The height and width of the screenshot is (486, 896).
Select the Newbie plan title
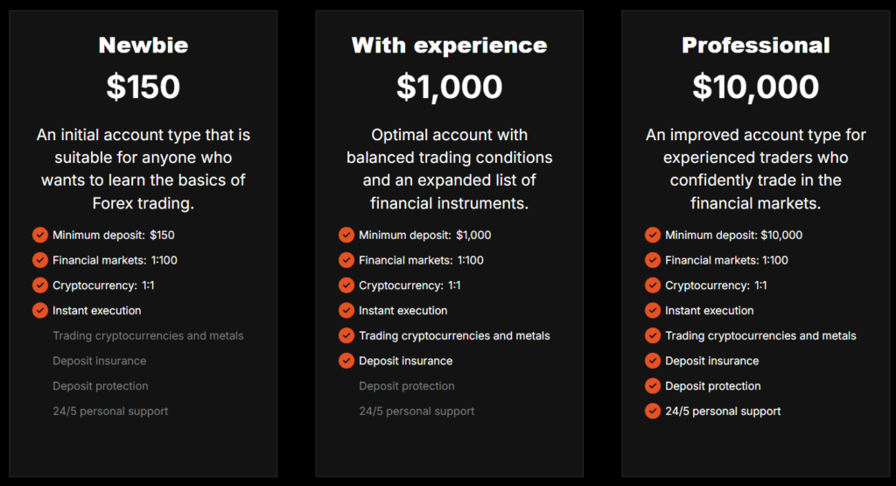pos(143,45)
